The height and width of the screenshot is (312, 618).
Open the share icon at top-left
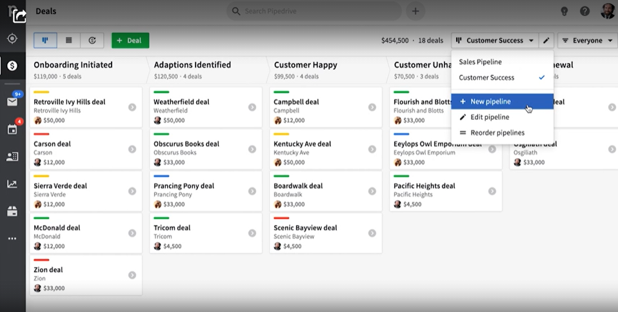click(19, 15)
